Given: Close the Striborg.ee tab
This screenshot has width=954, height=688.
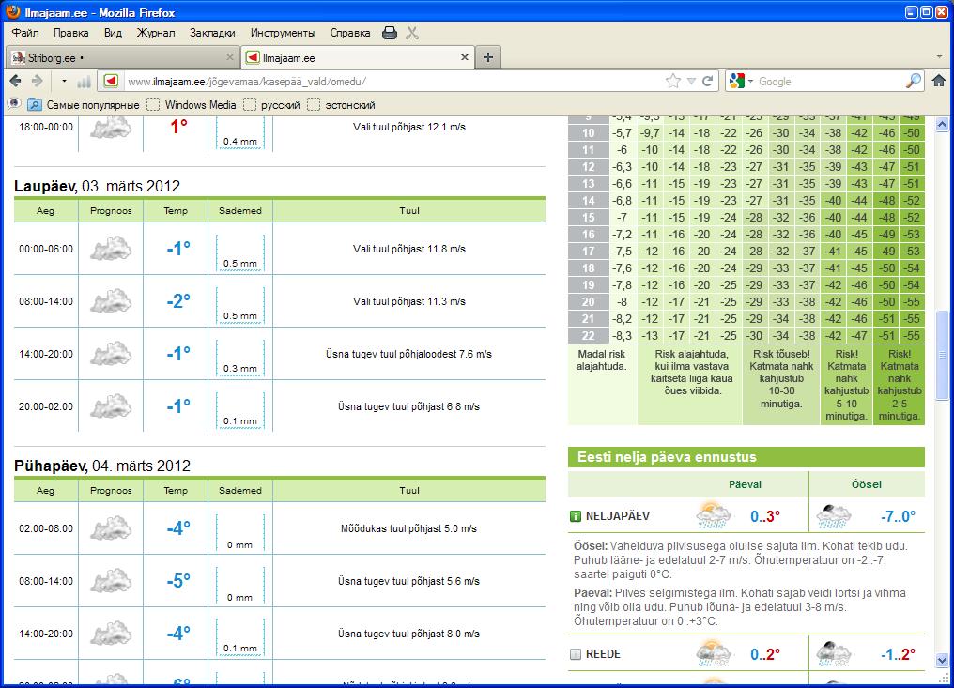Looking at the screenshot, I should [x=228, y=57].
